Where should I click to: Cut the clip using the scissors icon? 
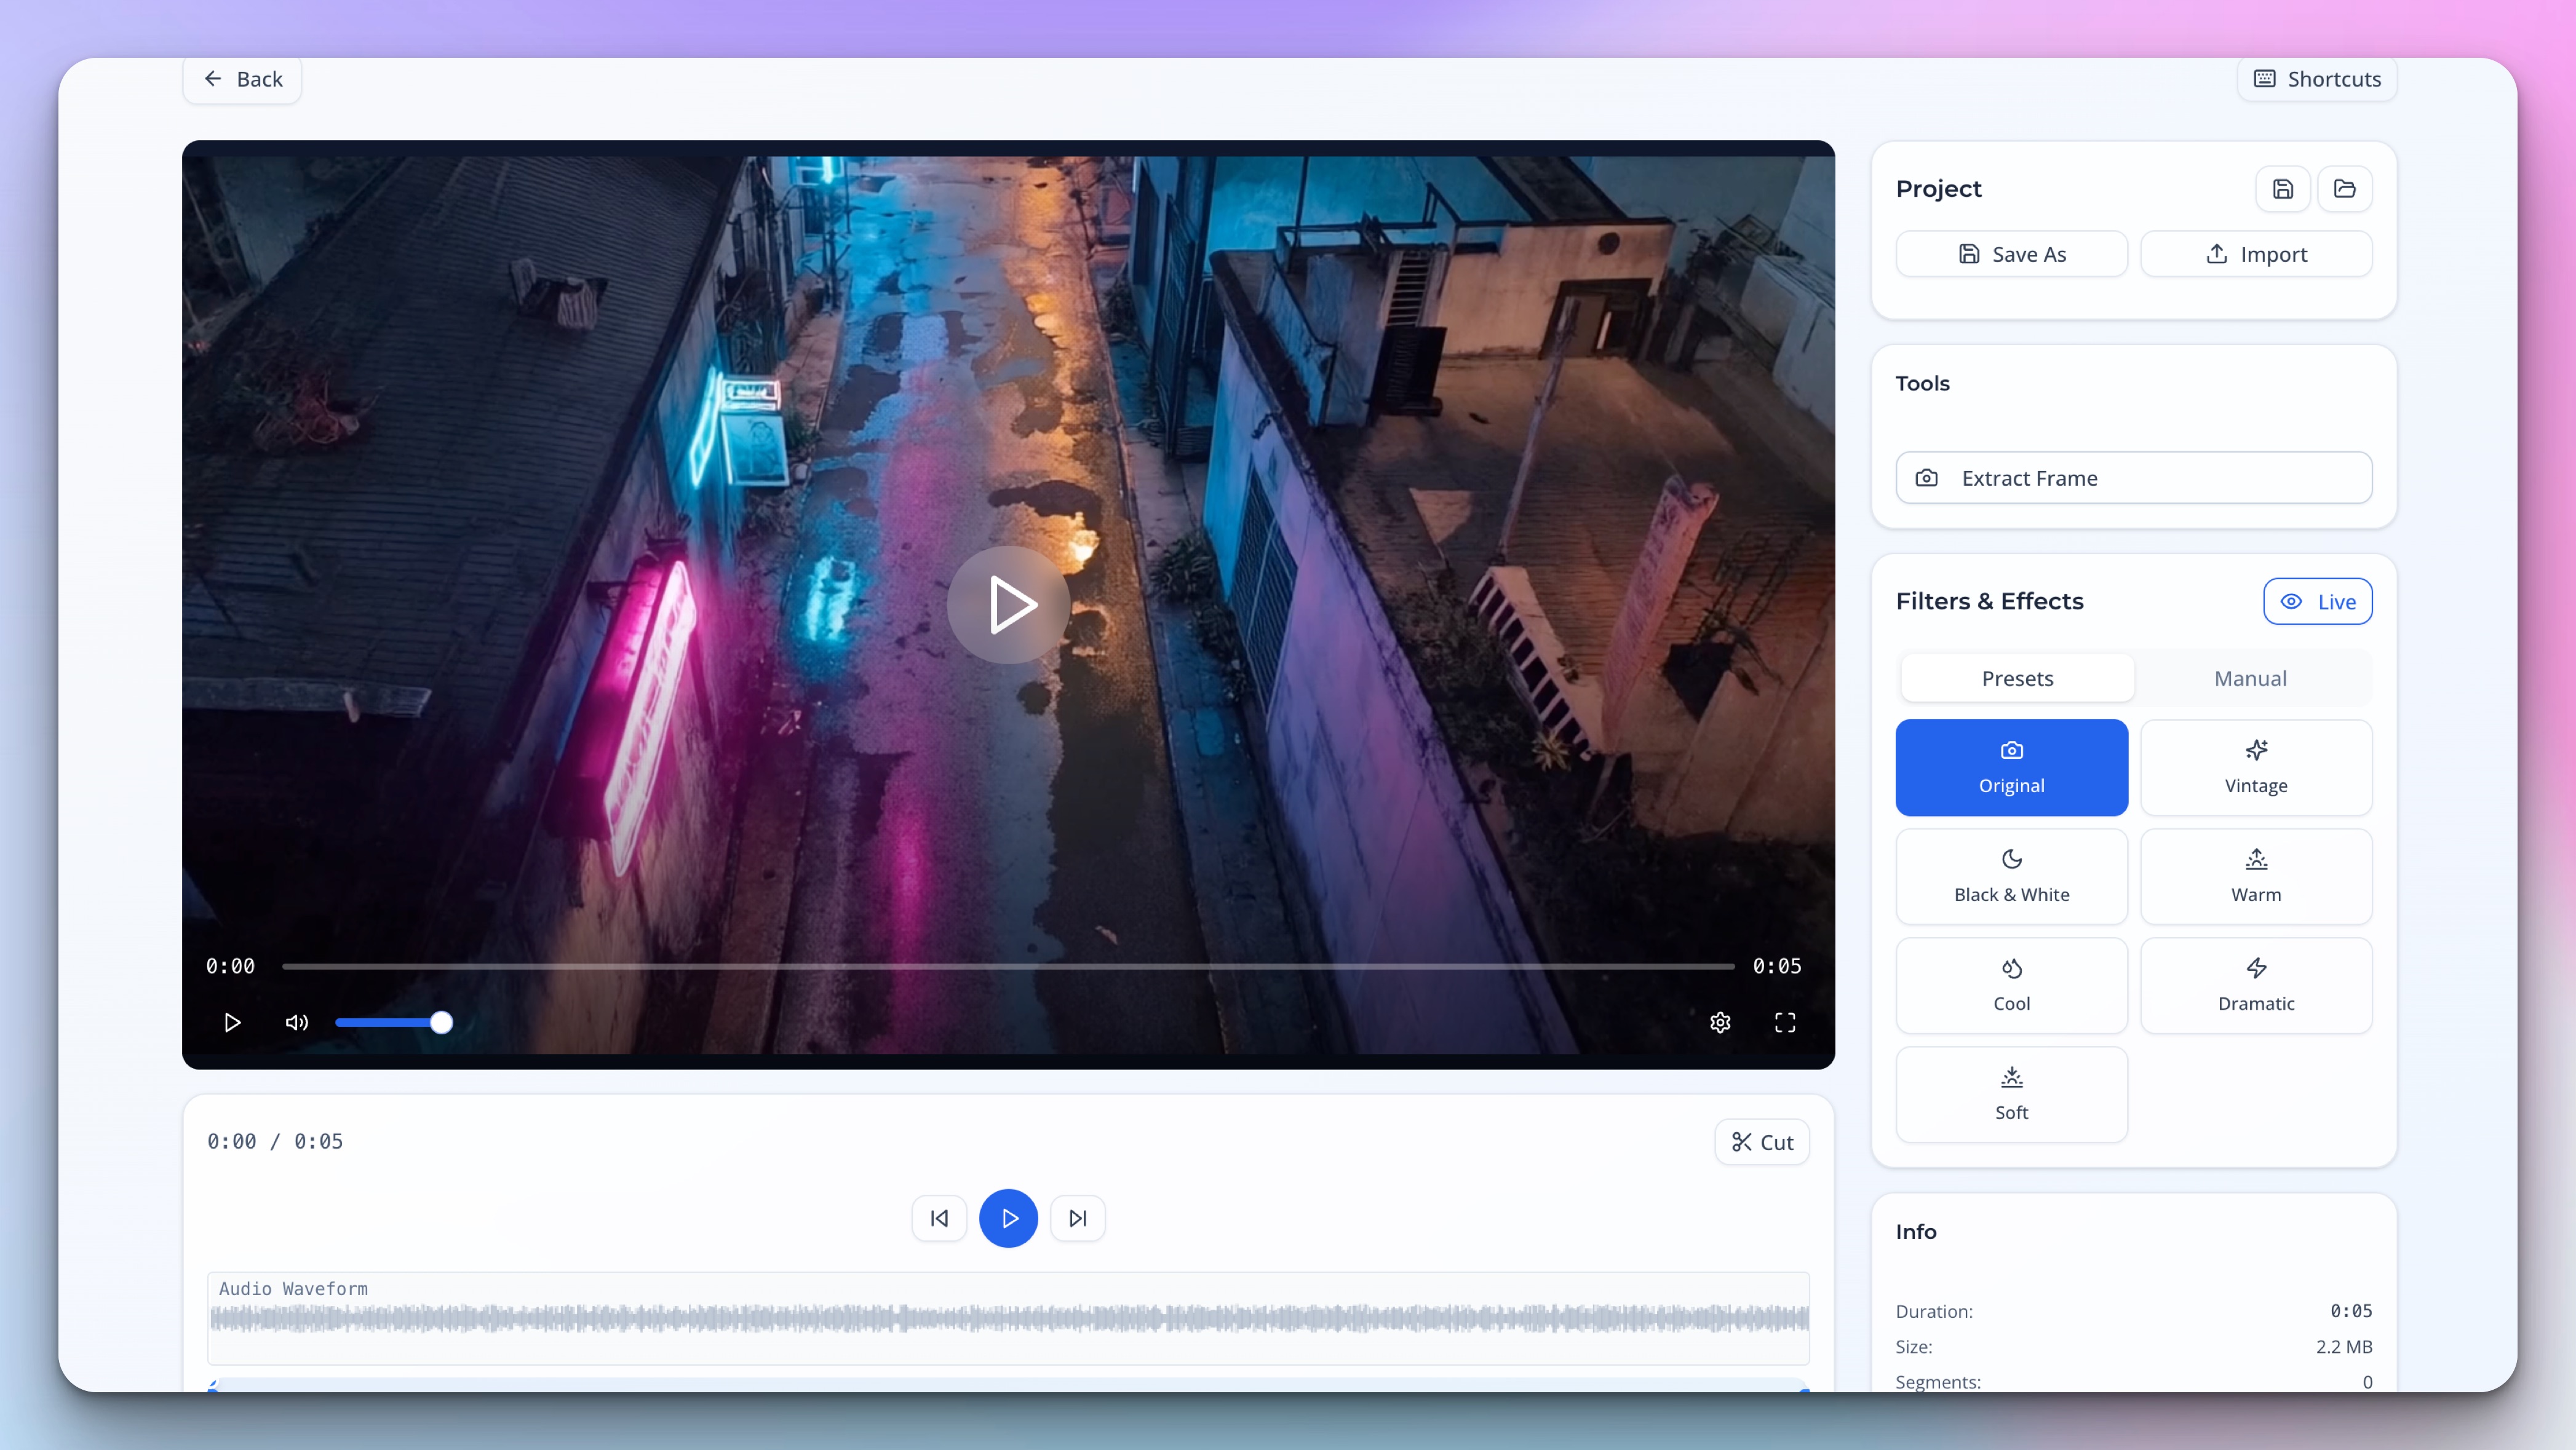pos(1761,1141)
